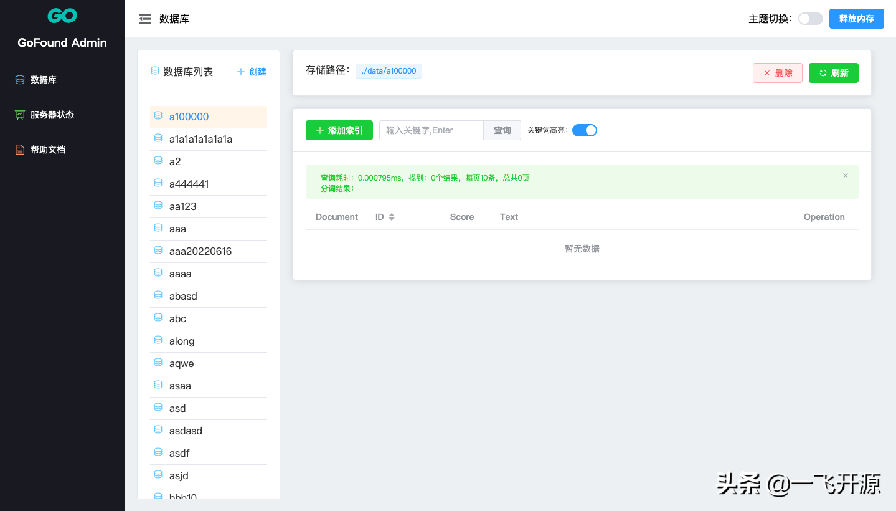Select database asjd

click(x=209, y=475)
